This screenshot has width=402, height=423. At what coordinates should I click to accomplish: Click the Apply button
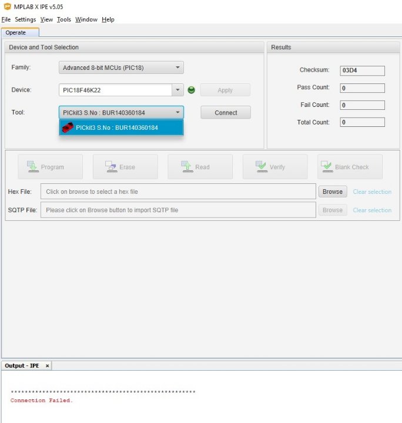point(225,90)
